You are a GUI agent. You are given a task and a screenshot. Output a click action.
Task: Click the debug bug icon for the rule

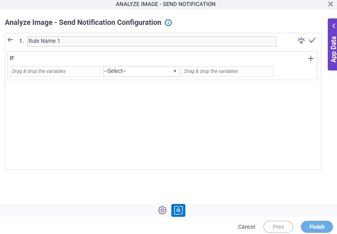point(301,40)
